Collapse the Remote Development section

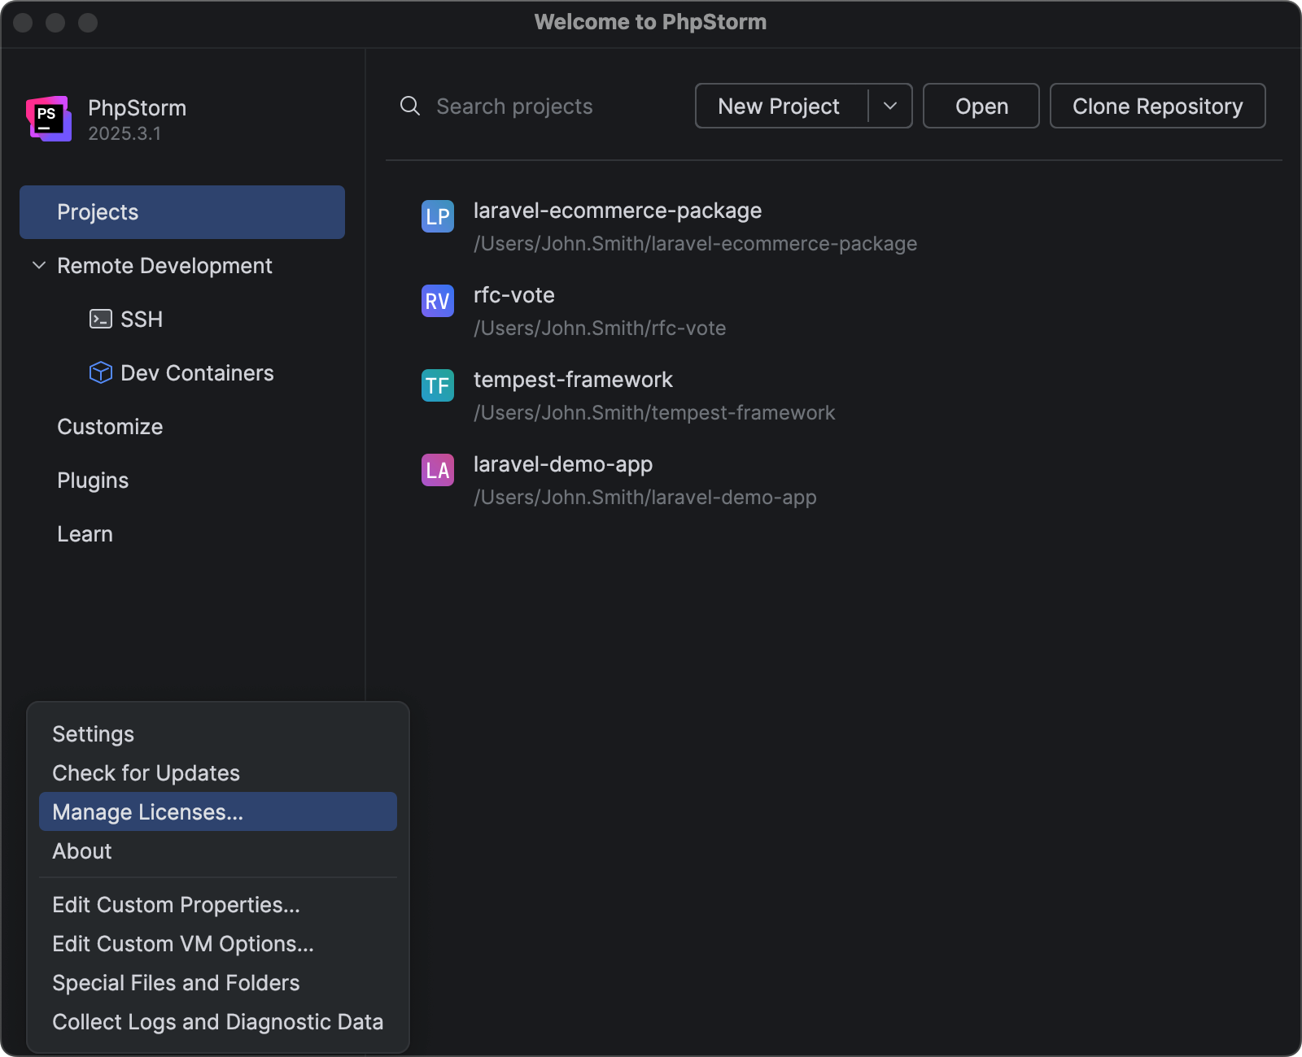coord(38,265)
